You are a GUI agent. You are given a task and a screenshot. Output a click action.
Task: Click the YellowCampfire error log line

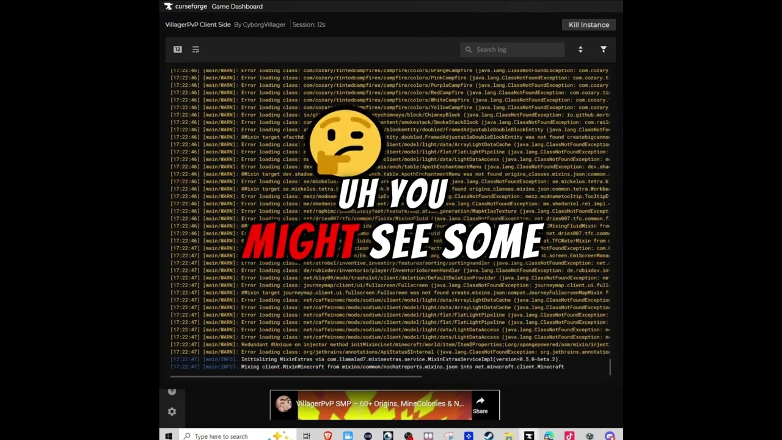390,108
